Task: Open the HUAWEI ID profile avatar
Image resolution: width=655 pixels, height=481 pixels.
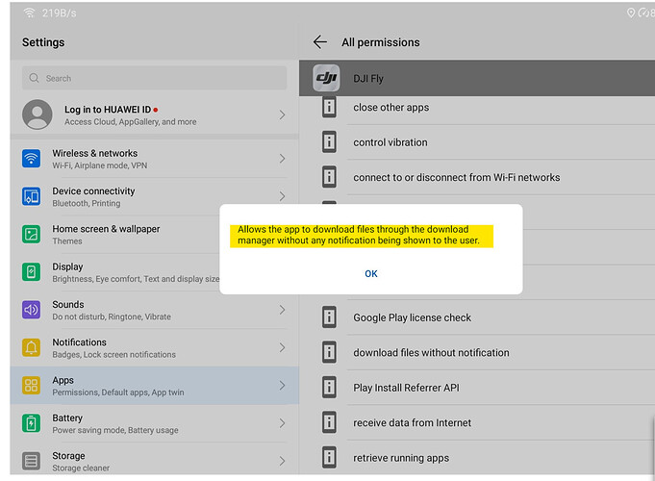Action: (38, 114)
